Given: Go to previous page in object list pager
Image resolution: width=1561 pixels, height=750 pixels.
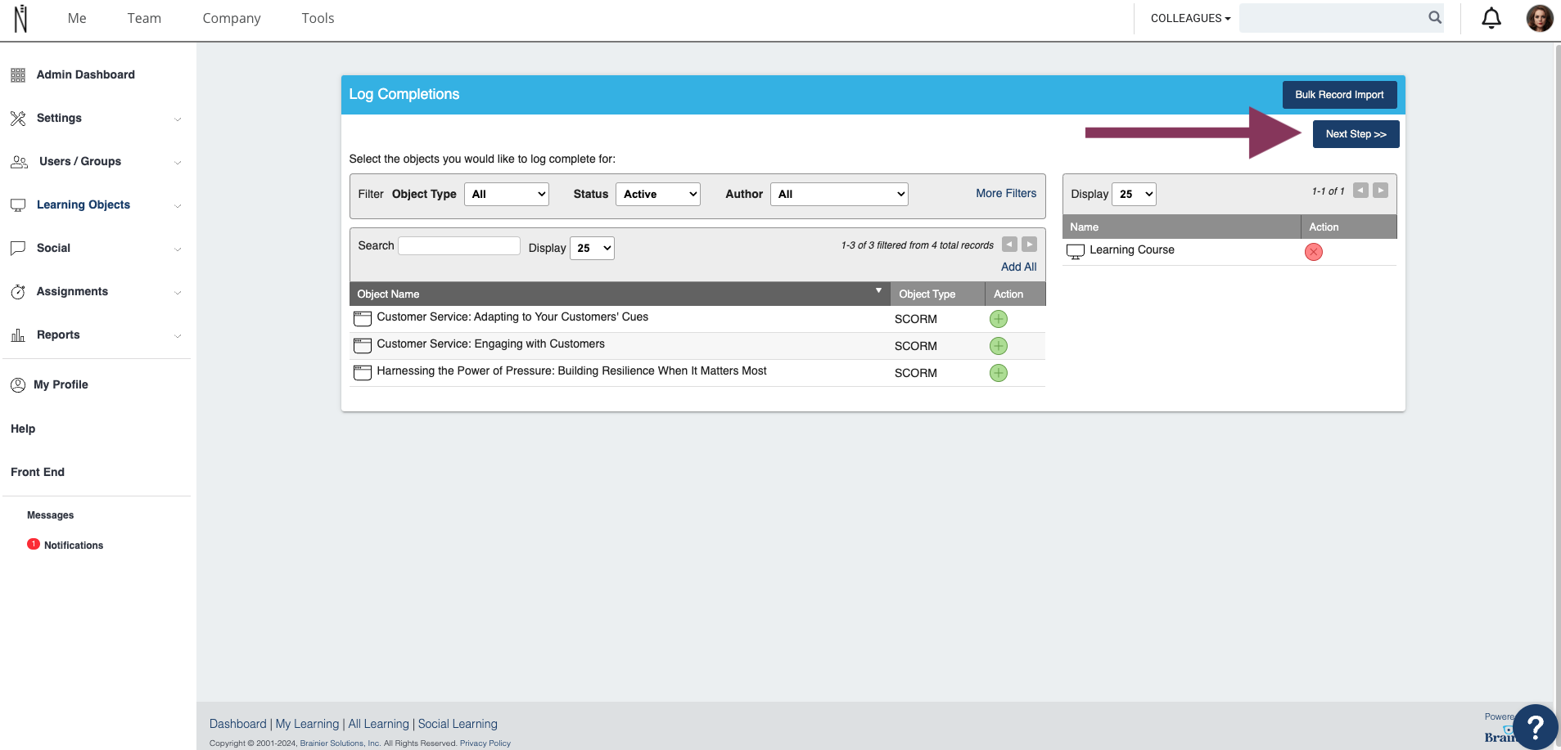Looking at the screenshot, I should click(x=1009, y=244).
